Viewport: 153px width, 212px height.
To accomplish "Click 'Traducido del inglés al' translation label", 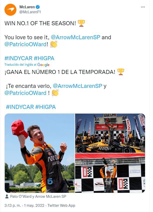I will pyautogui.click(x=20, y=65).
